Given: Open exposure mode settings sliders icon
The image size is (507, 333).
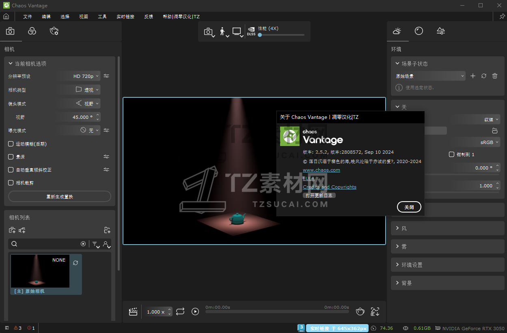Looking at the screenshot, I should 106,130.
